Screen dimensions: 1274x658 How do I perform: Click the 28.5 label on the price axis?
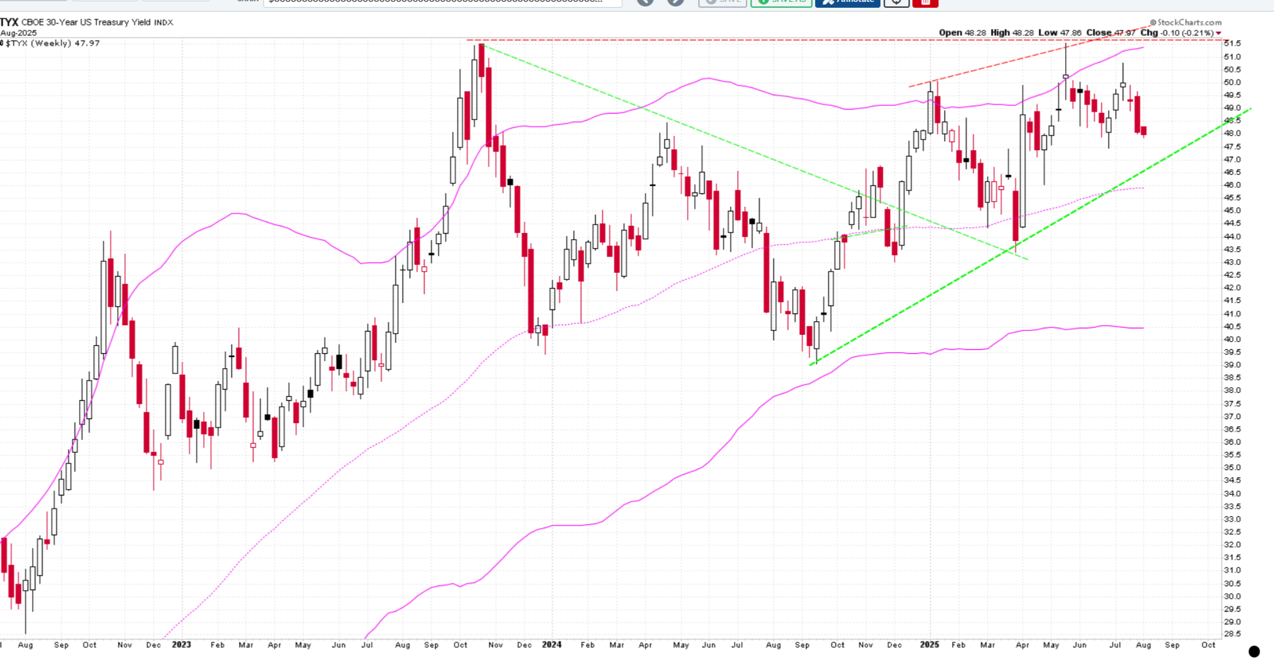click(1233, 634)
